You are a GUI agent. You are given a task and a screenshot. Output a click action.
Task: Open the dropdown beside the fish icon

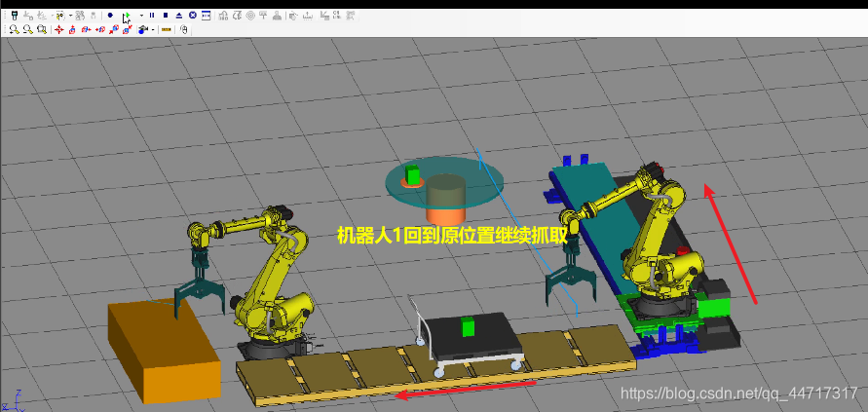coord(153,29)
